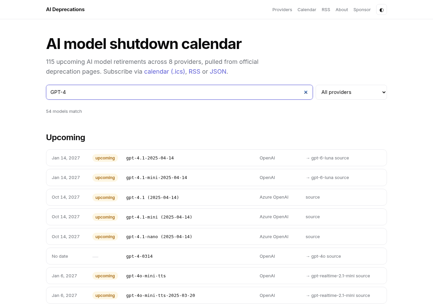Click the Upcoming section heading
Viewport: 433px width, 304px height.
(x=66, y=137)
